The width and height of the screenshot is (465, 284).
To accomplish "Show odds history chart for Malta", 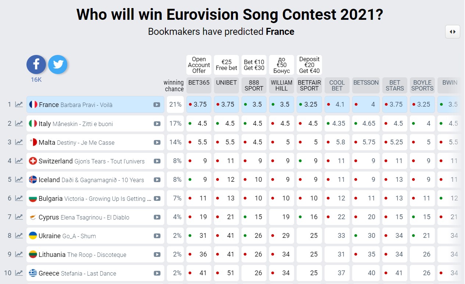I will point(19,142).
